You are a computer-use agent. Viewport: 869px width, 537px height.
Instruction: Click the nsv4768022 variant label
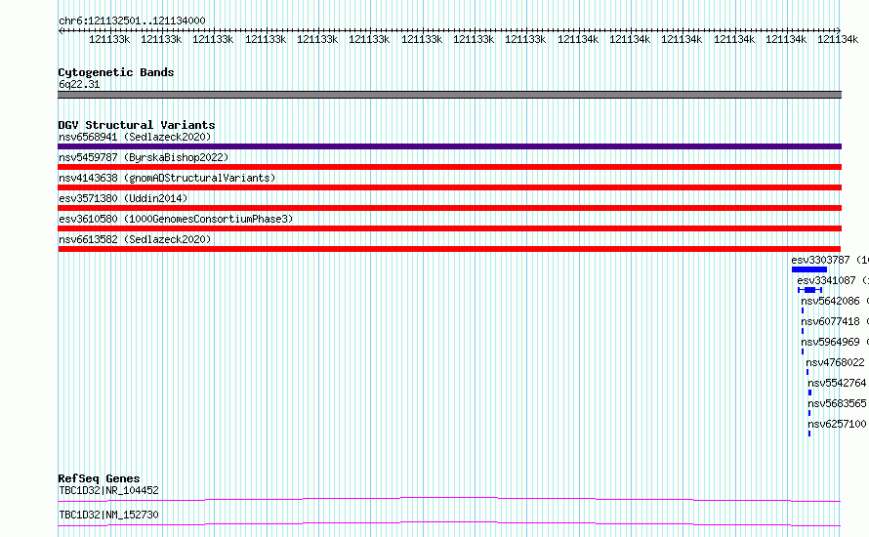(x=835, y=362)
